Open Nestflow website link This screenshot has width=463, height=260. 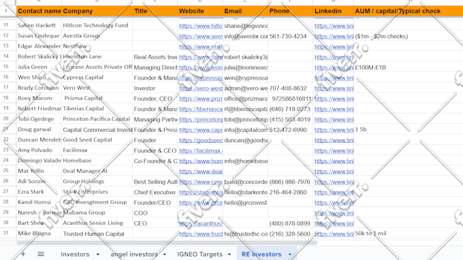[200, 47]
